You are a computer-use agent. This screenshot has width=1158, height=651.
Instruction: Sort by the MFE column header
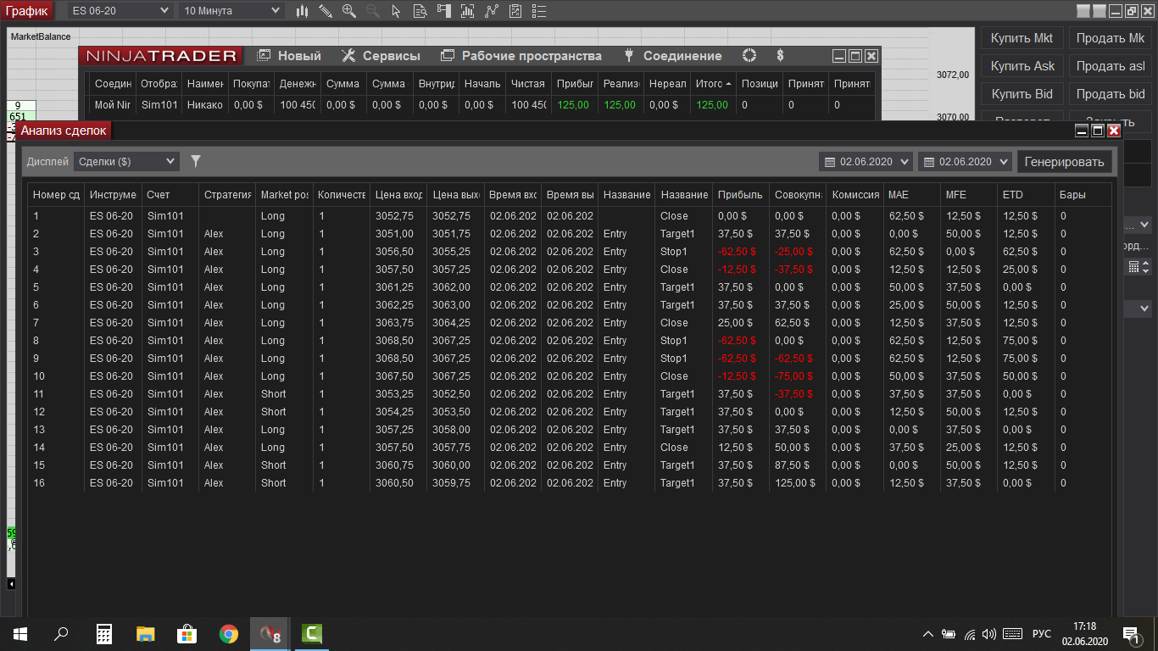[968, 195]
